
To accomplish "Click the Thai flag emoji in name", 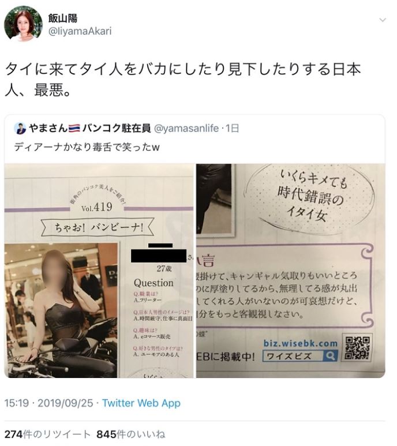I will coord(74,129).
